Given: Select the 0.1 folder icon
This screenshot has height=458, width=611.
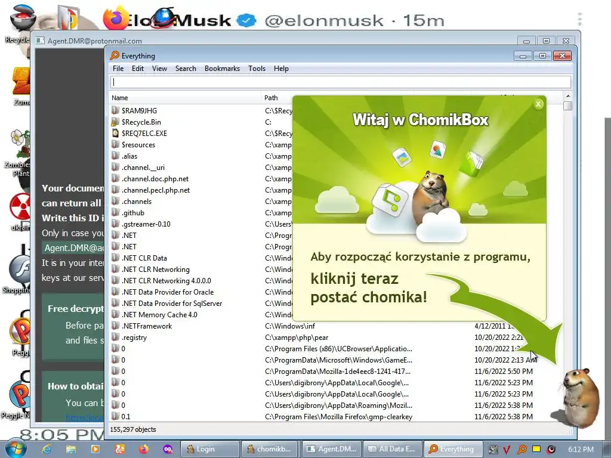Looking at the screenshot, I should (x=115, y=416).
